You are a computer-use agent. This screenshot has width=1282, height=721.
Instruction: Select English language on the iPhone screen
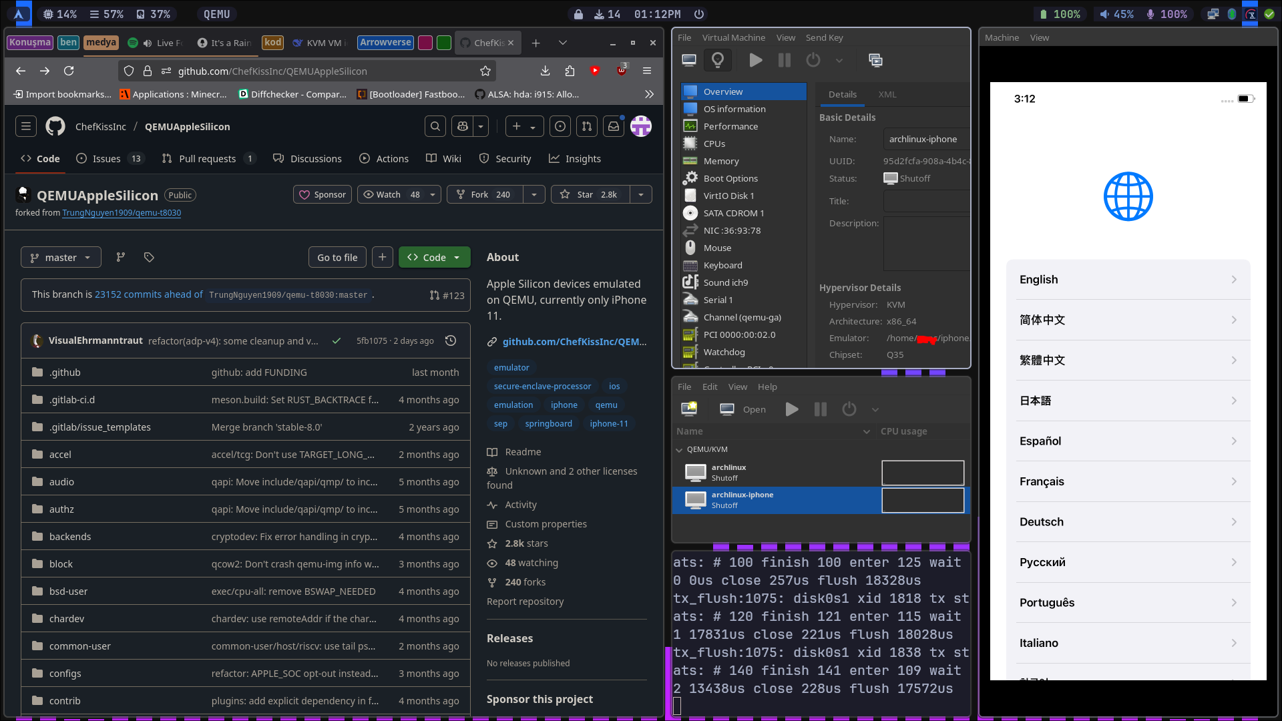(1128, 280)
